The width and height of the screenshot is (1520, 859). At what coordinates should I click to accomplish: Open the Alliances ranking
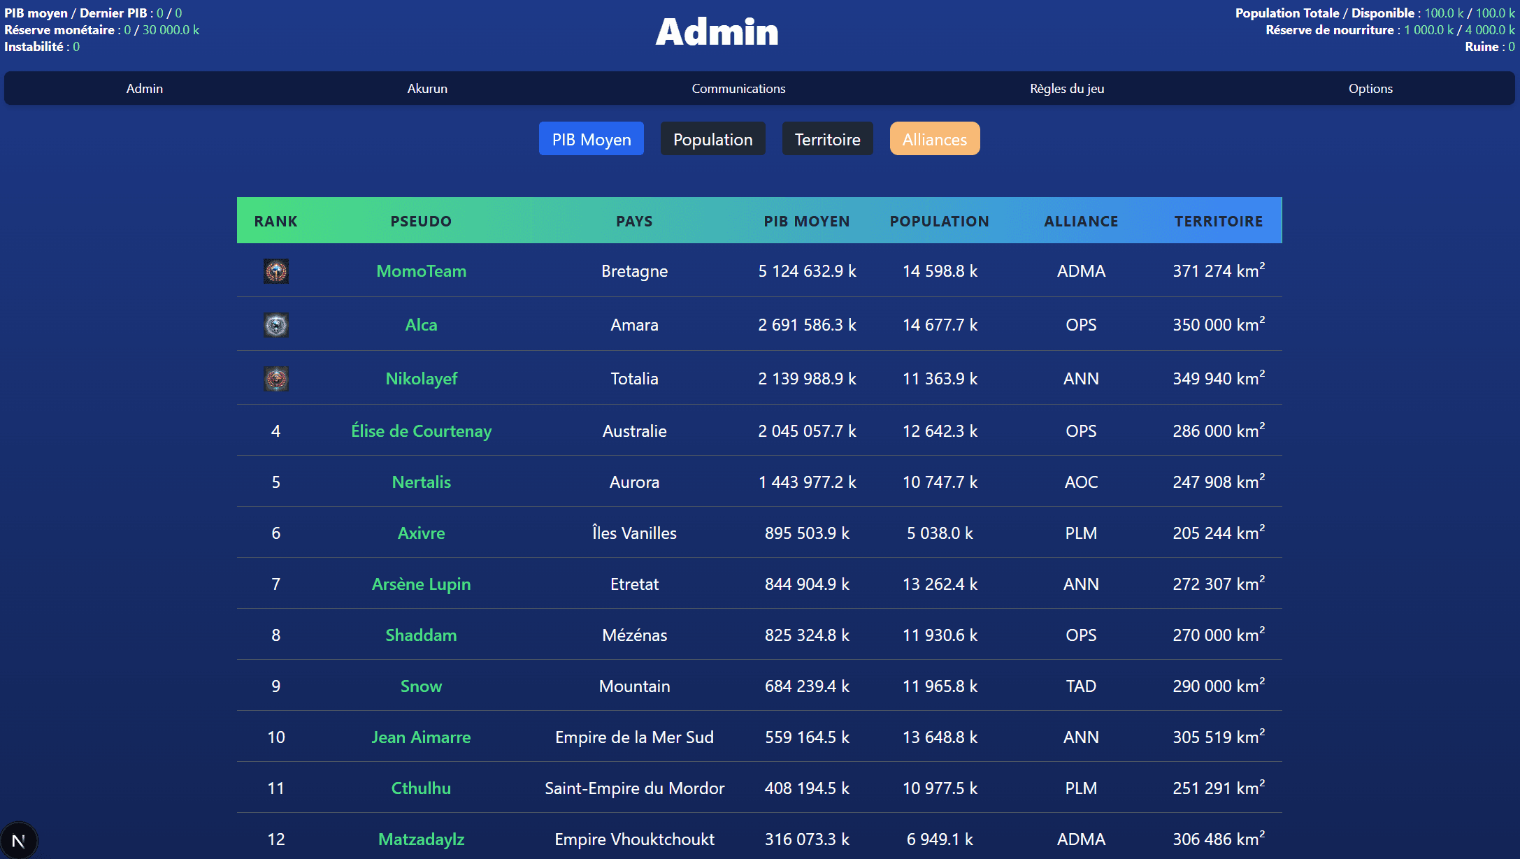tap(934, 139)
